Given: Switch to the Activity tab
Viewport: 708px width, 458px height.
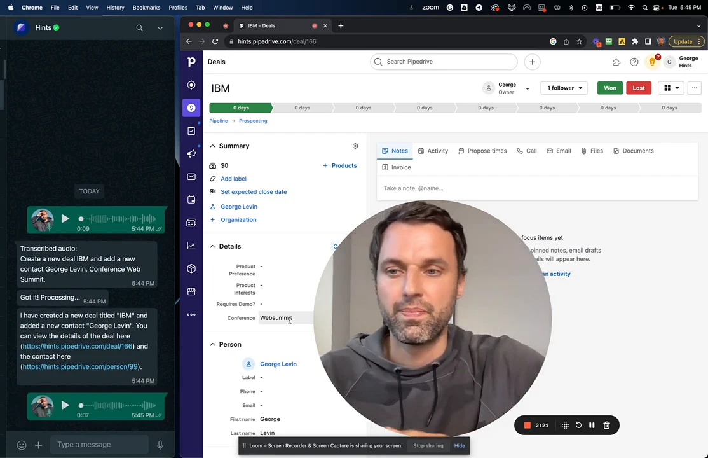Looking at the screenshot, I should pos(433,151).
